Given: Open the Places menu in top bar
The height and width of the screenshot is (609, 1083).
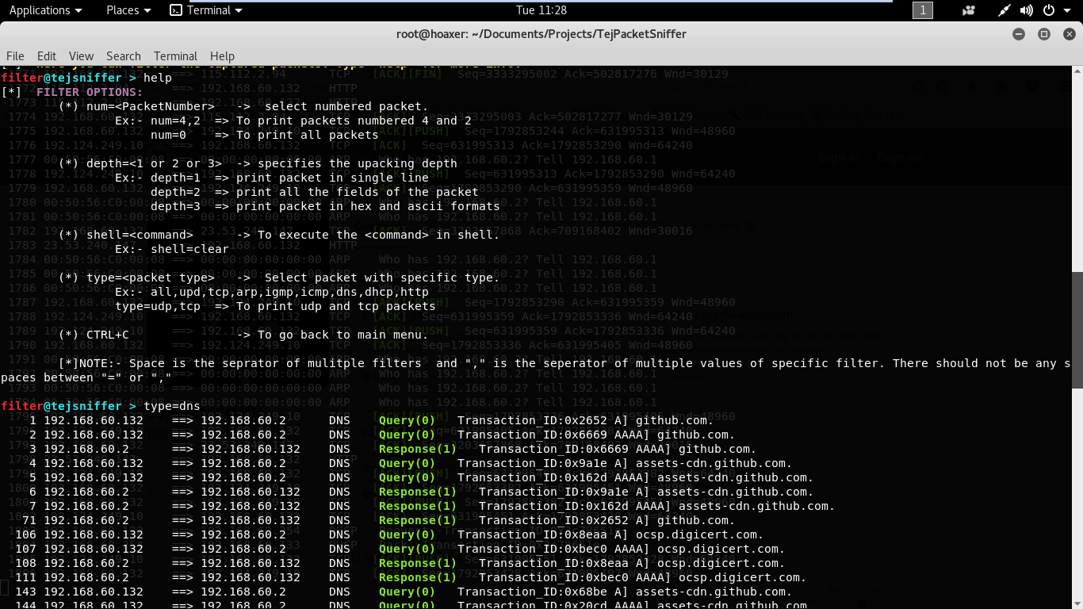Looking at the screenshot, I should coord(128,10).
